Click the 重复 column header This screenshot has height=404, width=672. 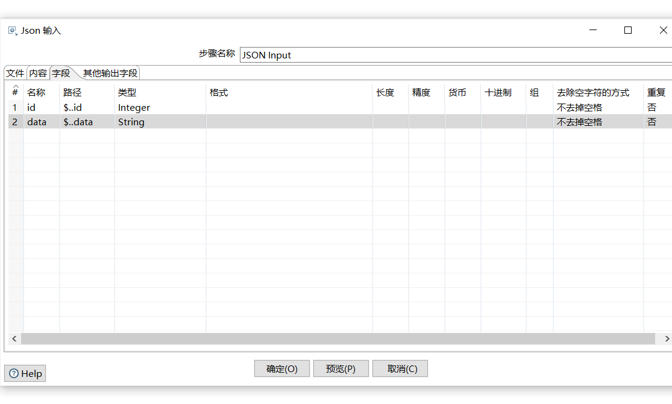658,92
